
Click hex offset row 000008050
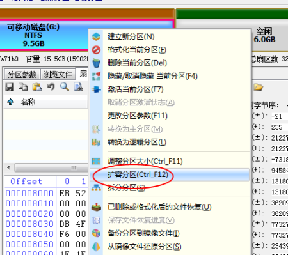[29, 244]
